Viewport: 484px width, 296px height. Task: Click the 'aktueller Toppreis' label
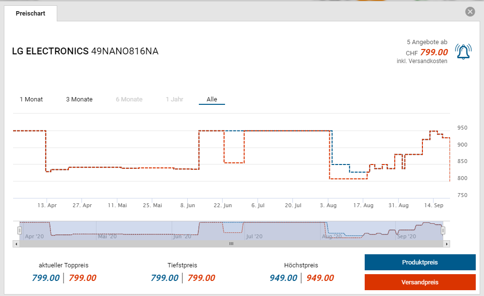64,265
